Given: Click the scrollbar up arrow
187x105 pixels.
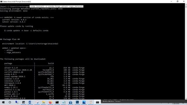Looking at the screenshot, I should tap(186, 4).
